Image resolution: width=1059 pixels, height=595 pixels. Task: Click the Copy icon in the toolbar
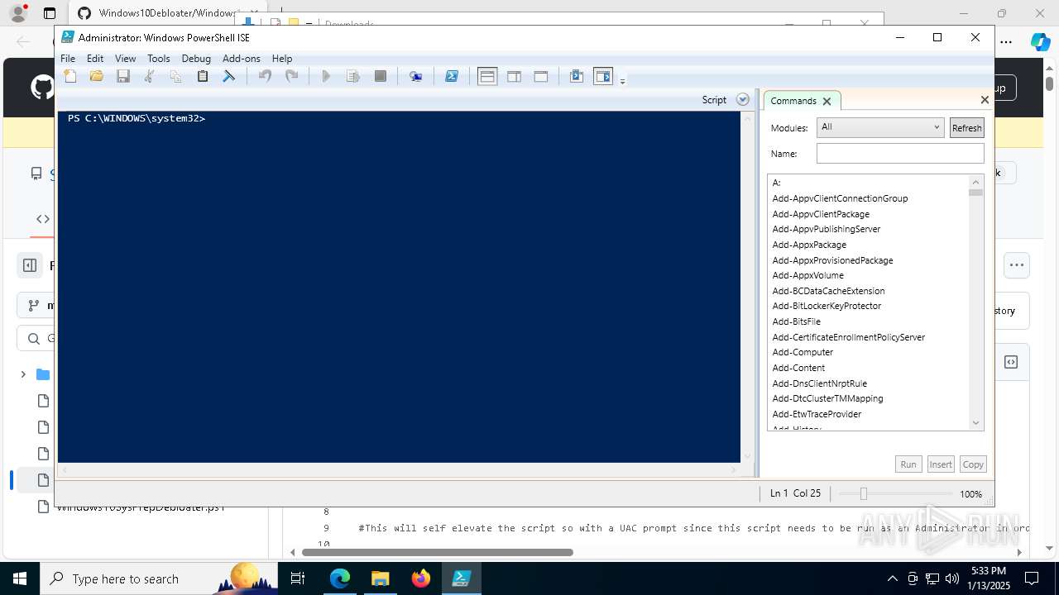pos(176,76)
